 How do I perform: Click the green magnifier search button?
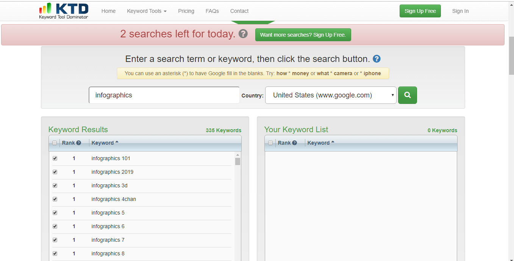(407, 95)
